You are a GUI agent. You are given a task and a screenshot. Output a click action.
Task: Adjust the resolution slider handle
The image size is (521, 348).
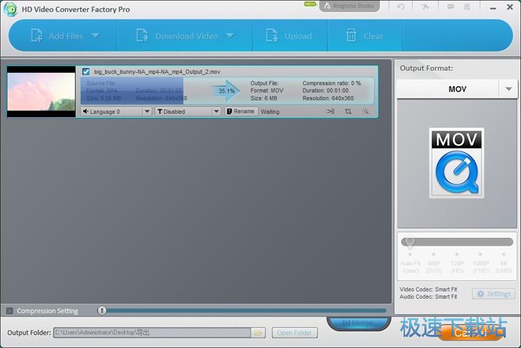pos(410,242)
